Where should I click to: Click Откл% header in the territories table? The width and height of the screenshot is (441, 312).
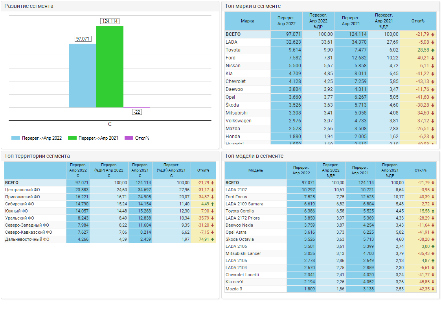[203, 170]
